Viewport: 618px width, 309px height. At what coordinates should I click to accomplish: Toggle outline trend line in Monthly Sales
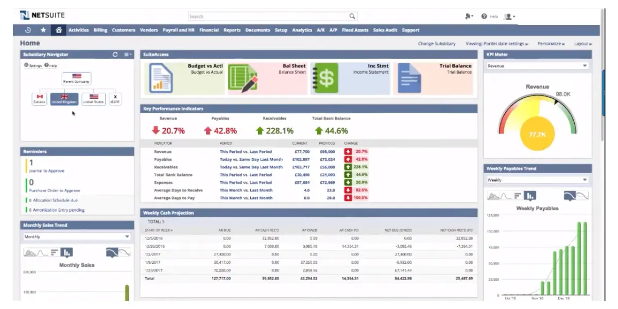[x=124, y=252]
